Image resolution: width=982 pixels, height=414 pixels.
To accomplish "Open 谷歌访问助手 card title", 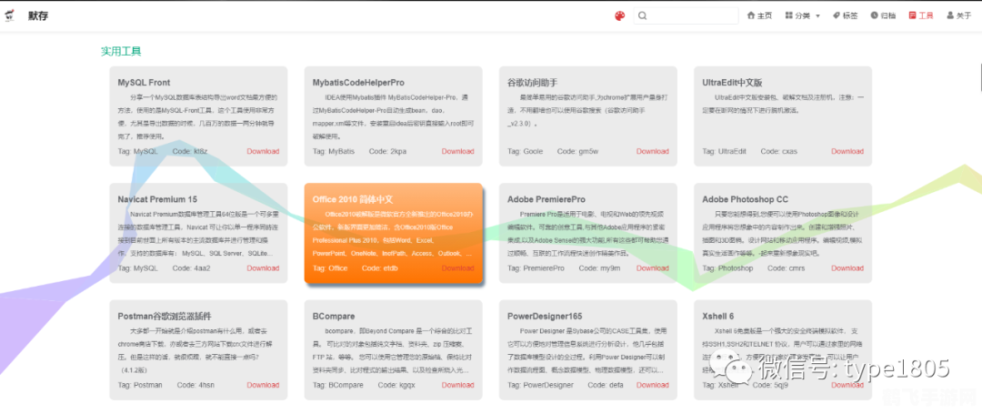I will 532,82.
